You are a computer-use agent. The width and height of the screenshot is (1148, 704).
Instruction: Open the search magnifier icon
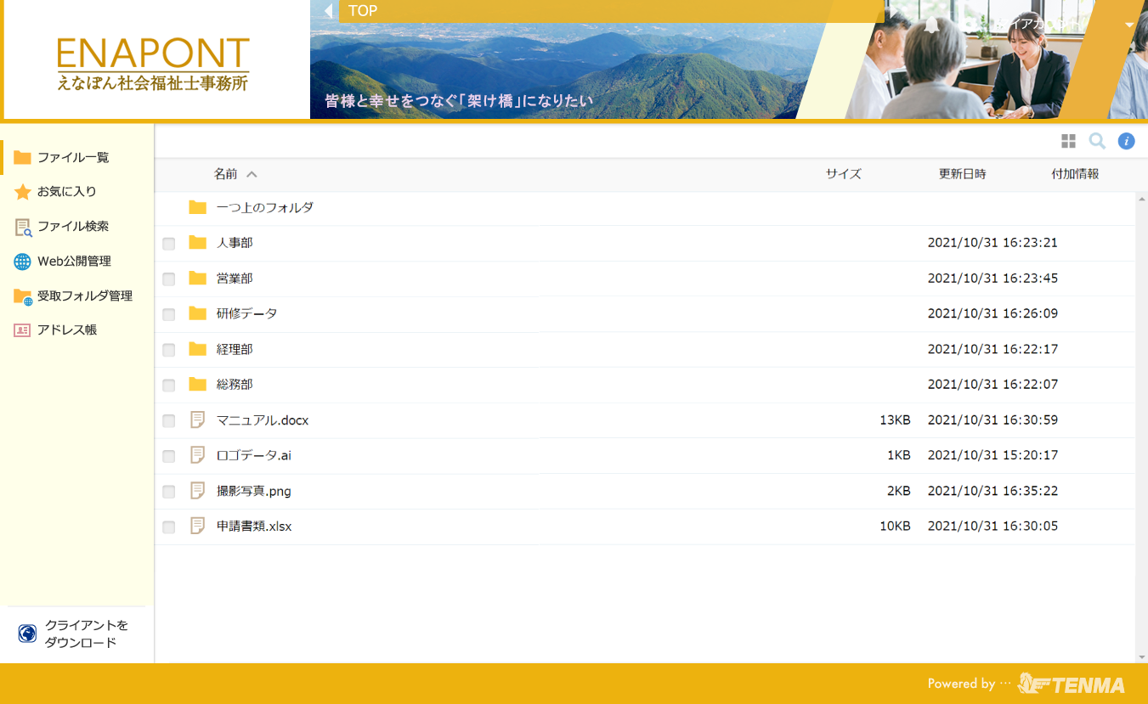point(1097,141)
